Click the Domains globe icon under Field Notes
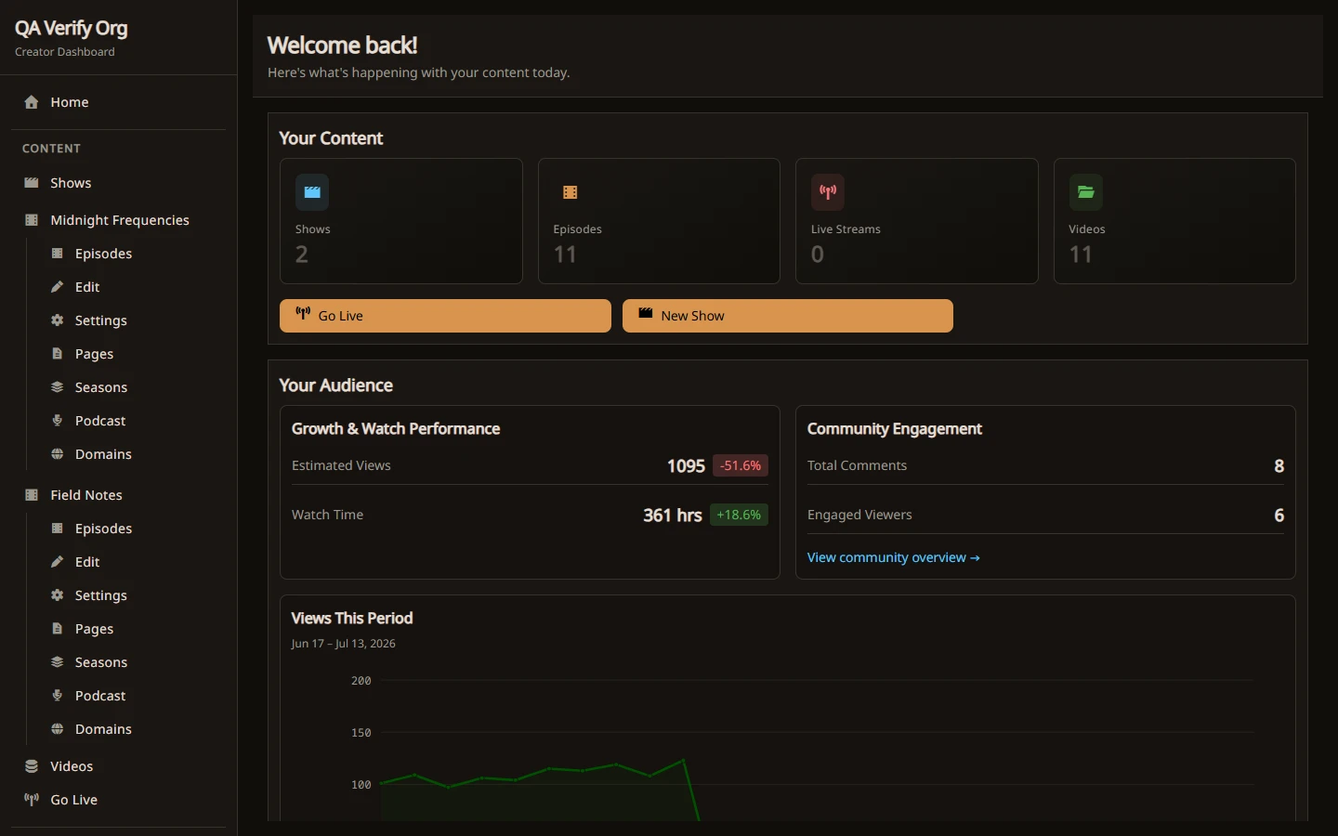 58,729
